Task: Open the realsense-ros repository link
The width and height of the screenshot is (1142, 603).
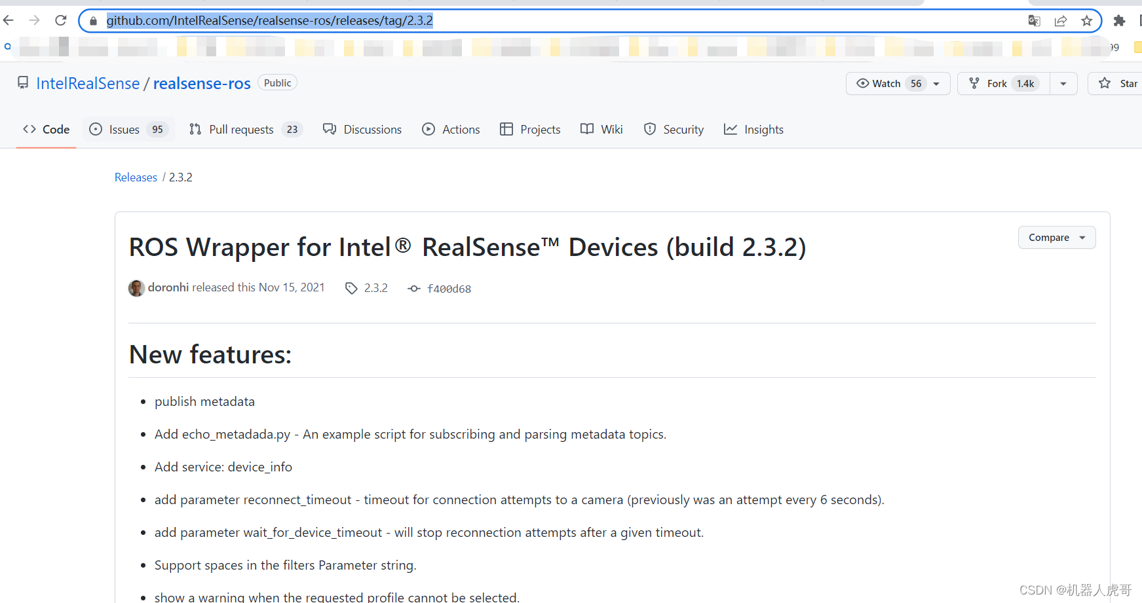Action: (x=202, y=83)
